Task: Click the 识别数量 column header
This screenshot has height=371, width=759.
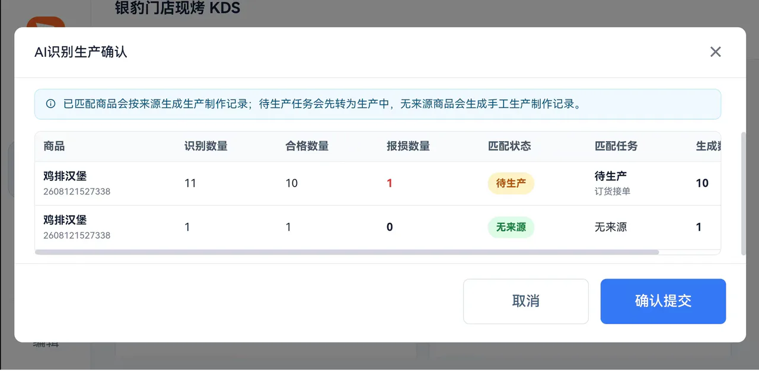Action: pyautogui.click(x=206, y=146)
